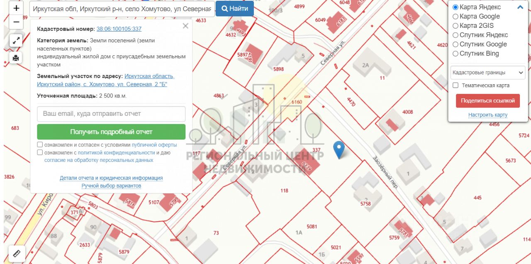Image resolution: width=531 pixels, height=264 pixels.
Task: Click parcel label 5724 on map
Action: [x=524, y=136]
